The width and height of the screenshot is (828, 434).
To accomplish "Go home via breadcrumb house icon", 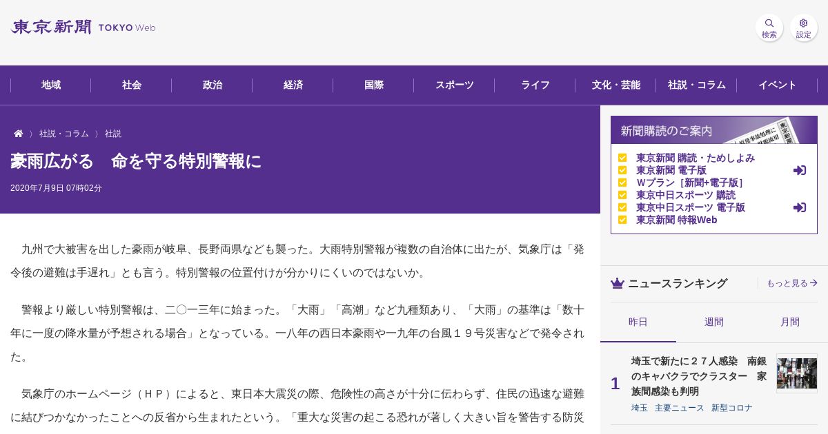I will click(x=19, y=134).
